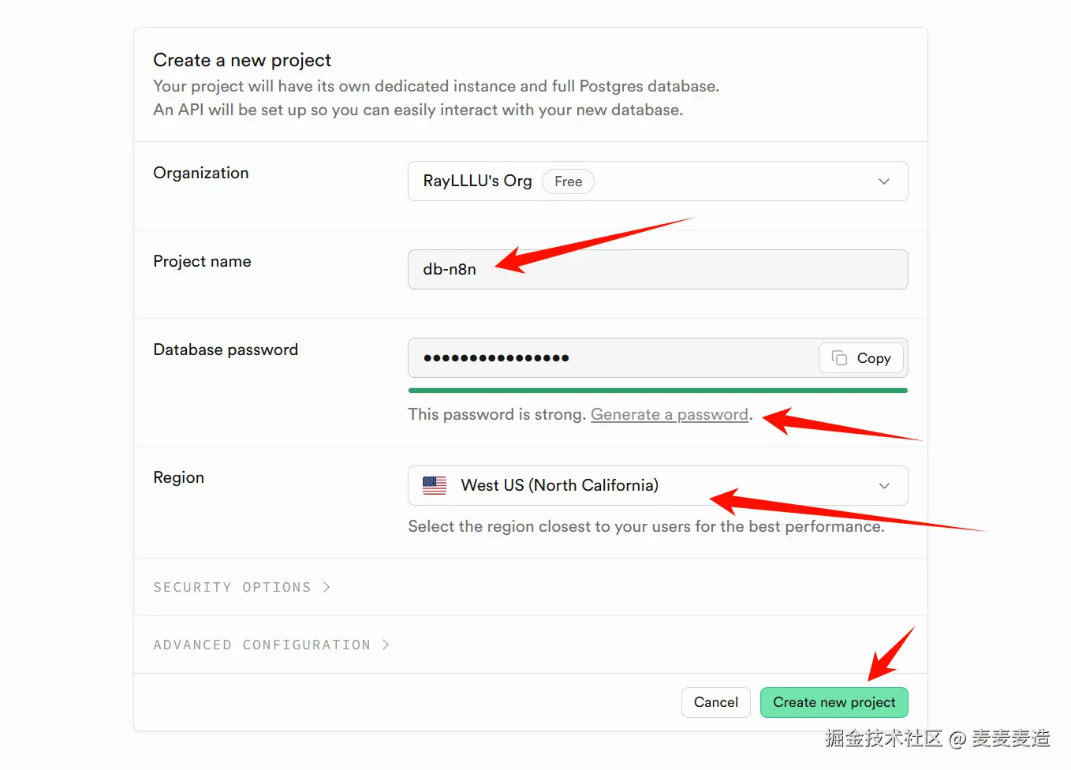Image resolution: width=1071 pixels, height=770 pixels.
Task: Click the Region dropdown chevron arrow
Action: point(884,485)
